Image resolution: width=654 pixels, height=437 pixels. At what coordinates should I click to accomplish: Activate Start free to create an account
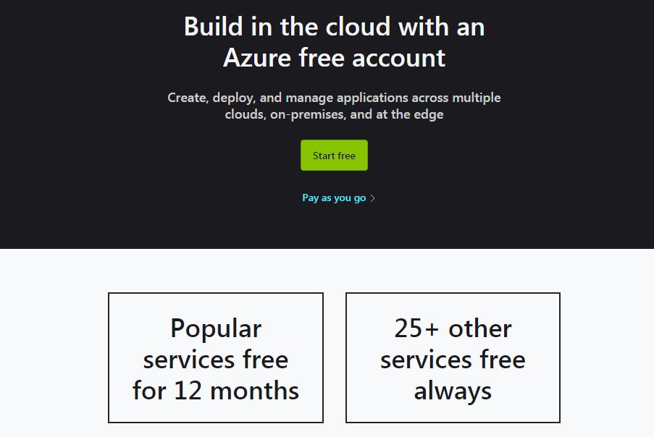coord(334,155)
